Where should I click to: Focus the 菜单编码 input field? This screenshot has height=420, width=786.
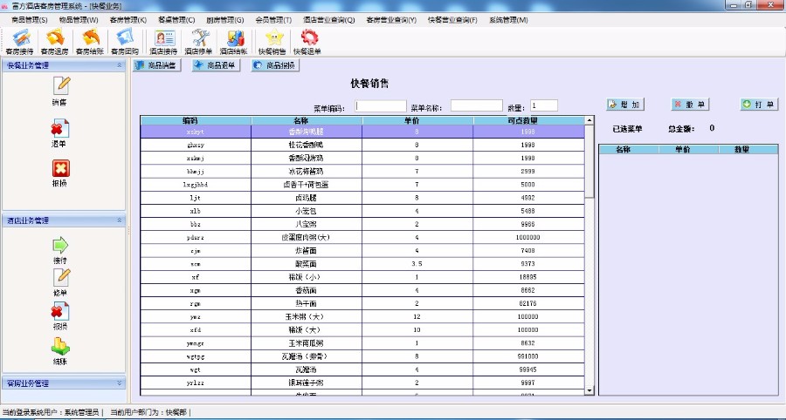click(381, 106)
